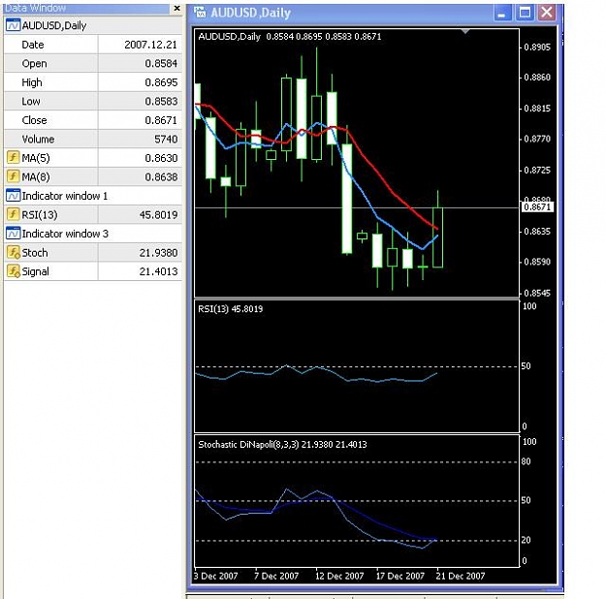This screenshot has width=606, height=599.
Task: Select the RSI(13) value 45.8019
Action: pyautogui.click(x=158, y=215)
